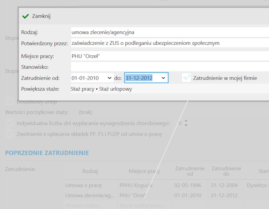Screen dimensions: 269x209
Task: Click the green checkmark Zamknij icon
Action: [x=25, y=16]
